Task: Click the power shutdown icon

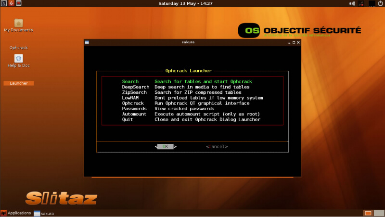Action: pyautogui.click(x=380, y=3)
